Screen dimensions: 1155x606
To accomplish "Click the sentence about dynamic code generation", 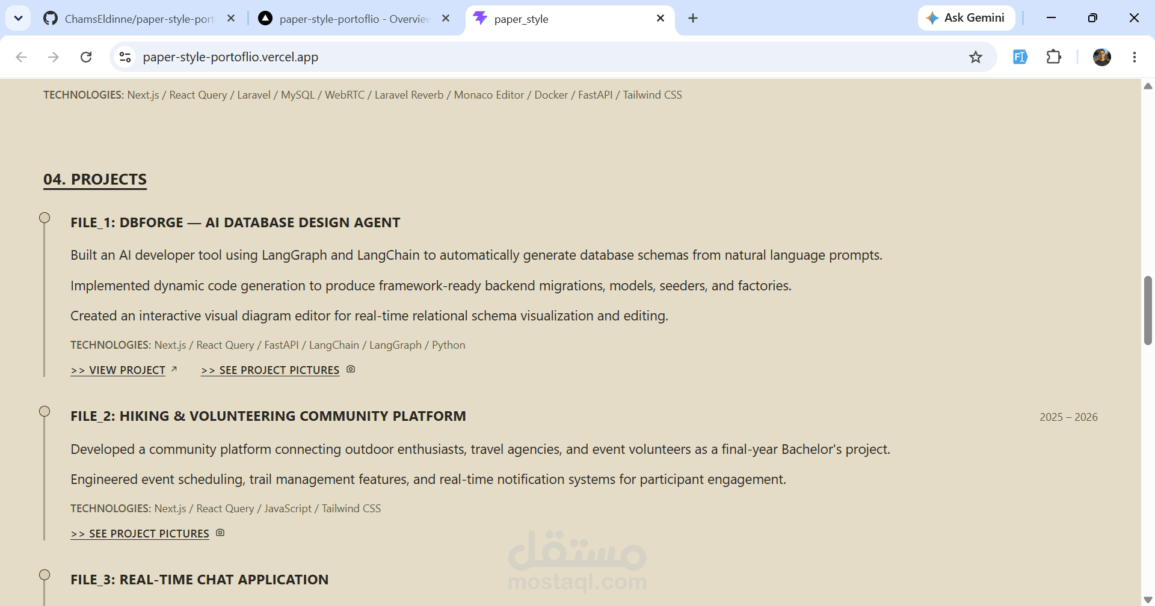I will click(431, 286).
